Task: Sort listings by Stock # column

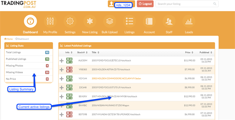Action: (82, 52)
